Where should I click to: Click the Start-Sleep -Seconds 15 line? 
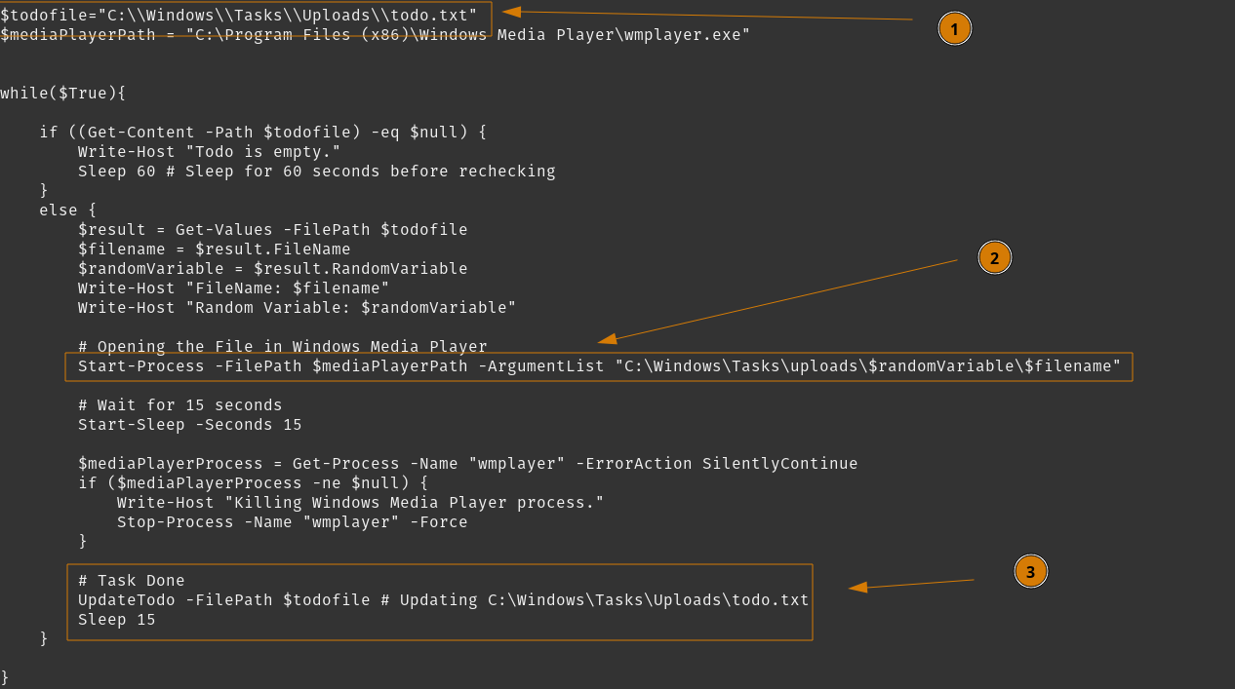[189, 425]
